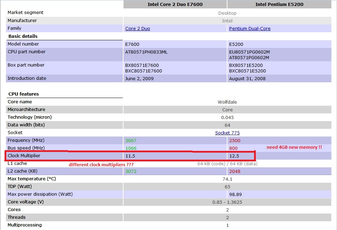Screen dimensions: 337x230
Task: Click the 800 bus speed value
Action: point(233,148)
